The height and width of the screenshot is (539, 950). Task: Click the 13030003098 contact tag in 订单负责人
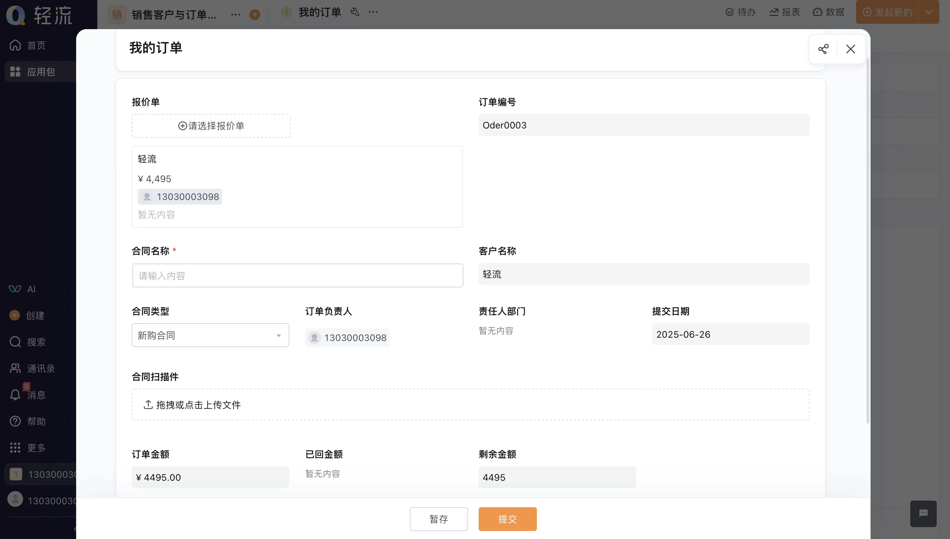347,337
